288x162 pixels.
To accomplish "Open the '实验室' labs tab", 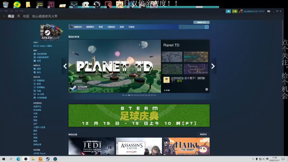I will (131, 27).
